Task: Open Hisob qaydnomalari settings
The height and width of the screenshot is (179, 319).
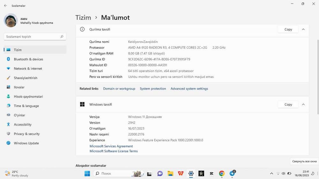Action: click(x=35, y=97)
